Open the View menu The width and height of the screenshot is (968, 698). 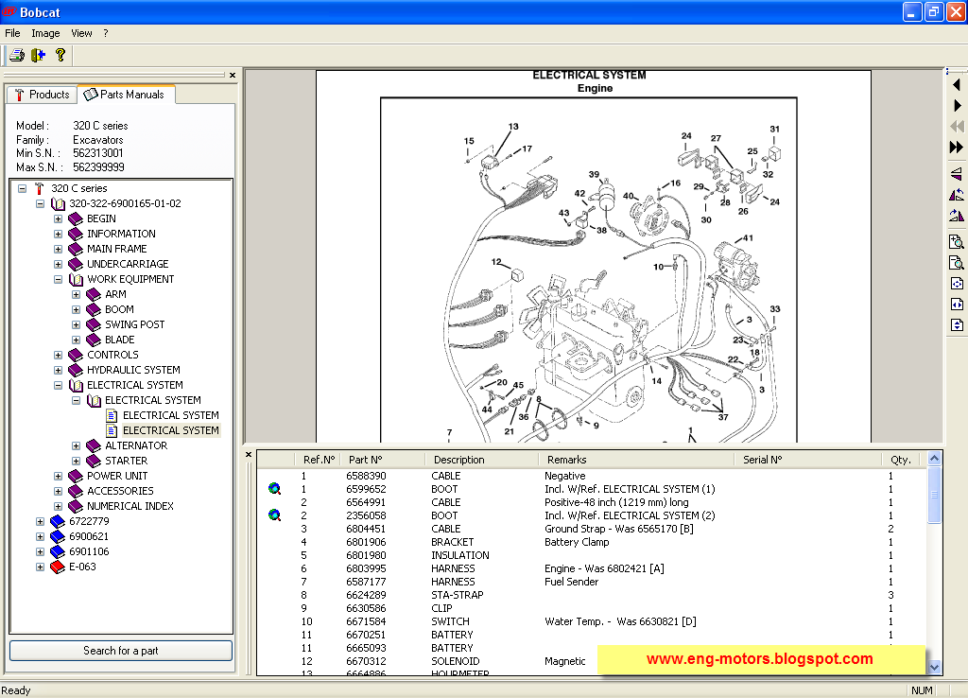[81, 33]
